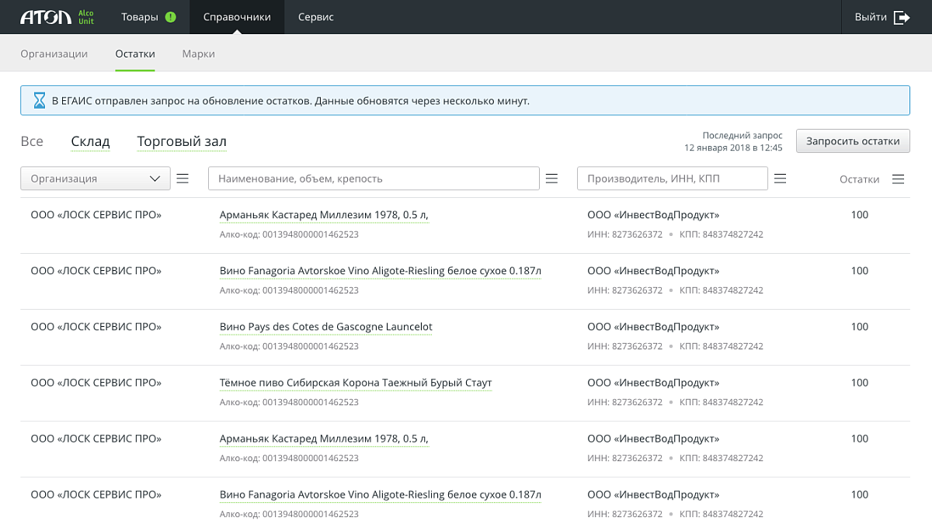This screenshot has height=524, width=932.
Task: Open the Сервис top menu
Action: (x=315, y=17)
